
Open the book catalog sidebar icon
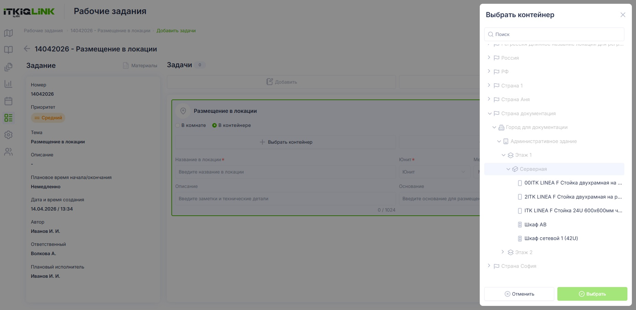[9, 50]
